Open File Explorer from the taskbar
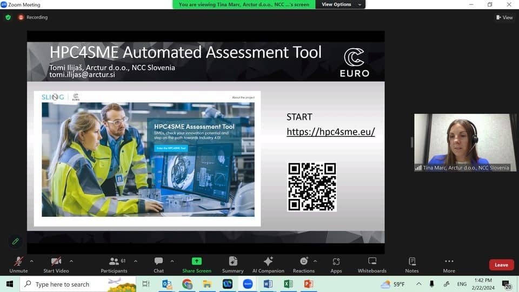Viewport: 519px width, 292px height. 207,284
